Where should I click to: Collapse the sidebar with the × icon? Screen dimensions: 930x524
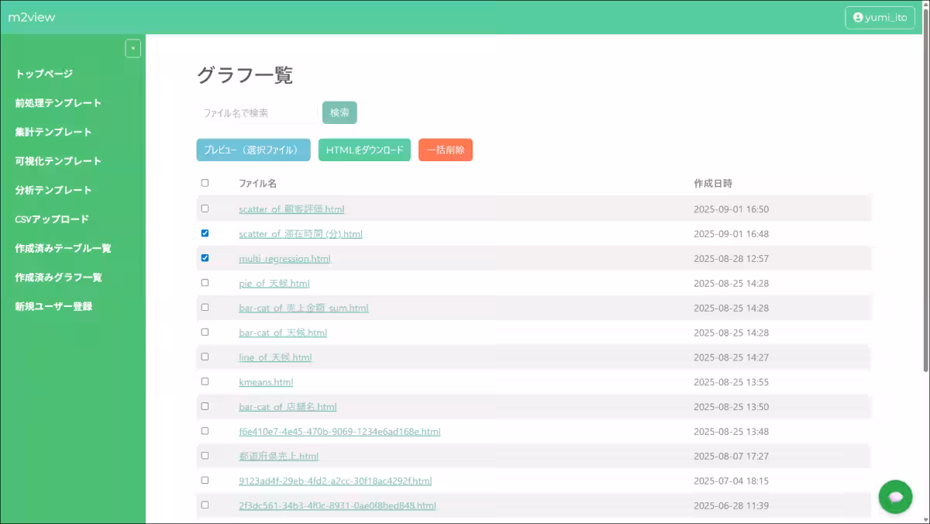(x=133, y=48)
